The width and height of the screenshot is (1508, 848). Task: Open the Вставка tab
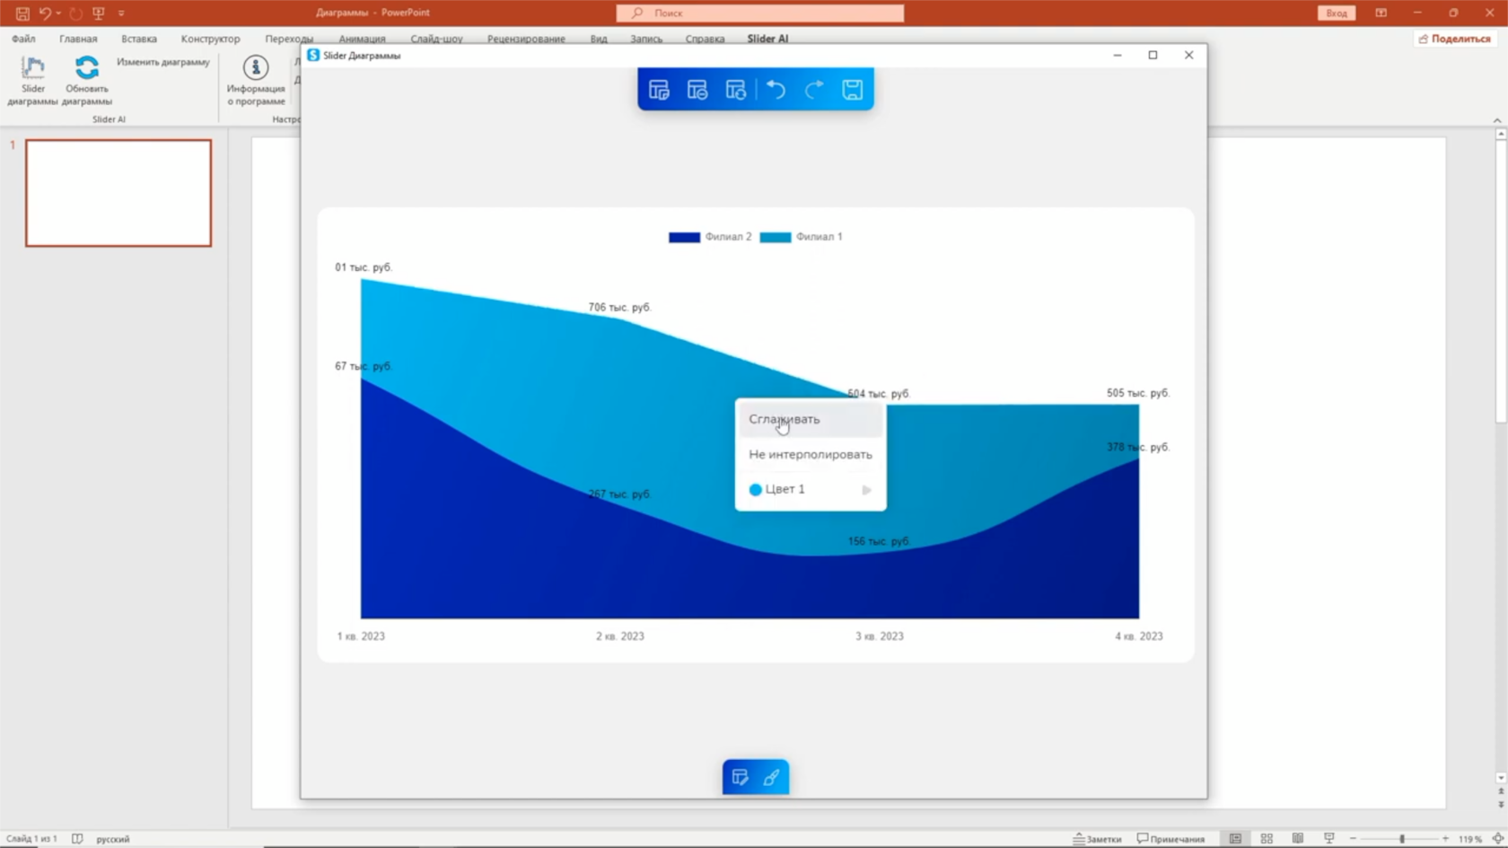139,39
